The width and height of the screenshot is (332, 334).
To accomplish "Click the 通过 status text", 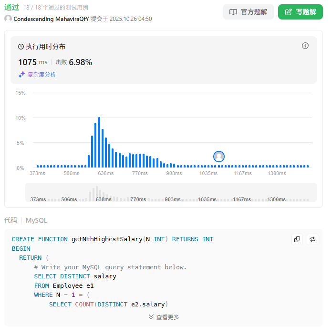I will 12,7.
